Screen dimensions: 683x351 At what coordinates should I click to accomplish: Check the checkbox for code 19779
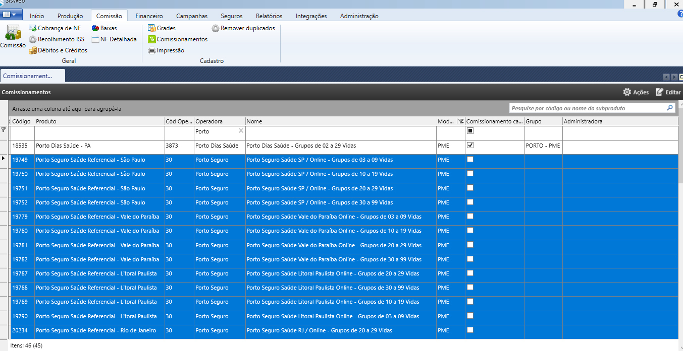click(x=470, y=216)
